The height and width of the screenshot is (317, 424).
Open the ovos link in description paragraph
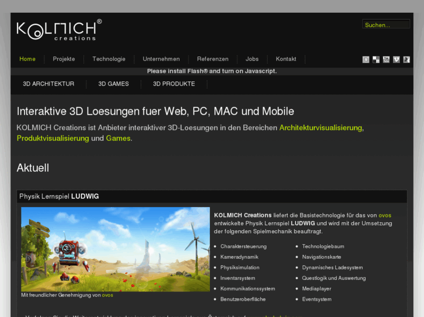pos(385,215)
